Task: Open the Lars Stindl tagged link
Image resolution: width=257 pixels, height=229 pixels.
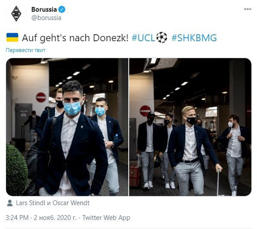Action: point(30,203)
